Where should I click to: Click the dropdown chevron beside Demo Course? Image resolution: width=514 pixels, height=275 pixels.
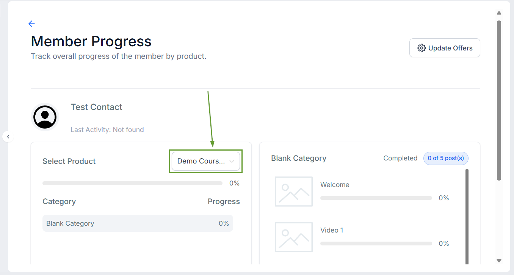pyautogui.click(x=232, y=161)
